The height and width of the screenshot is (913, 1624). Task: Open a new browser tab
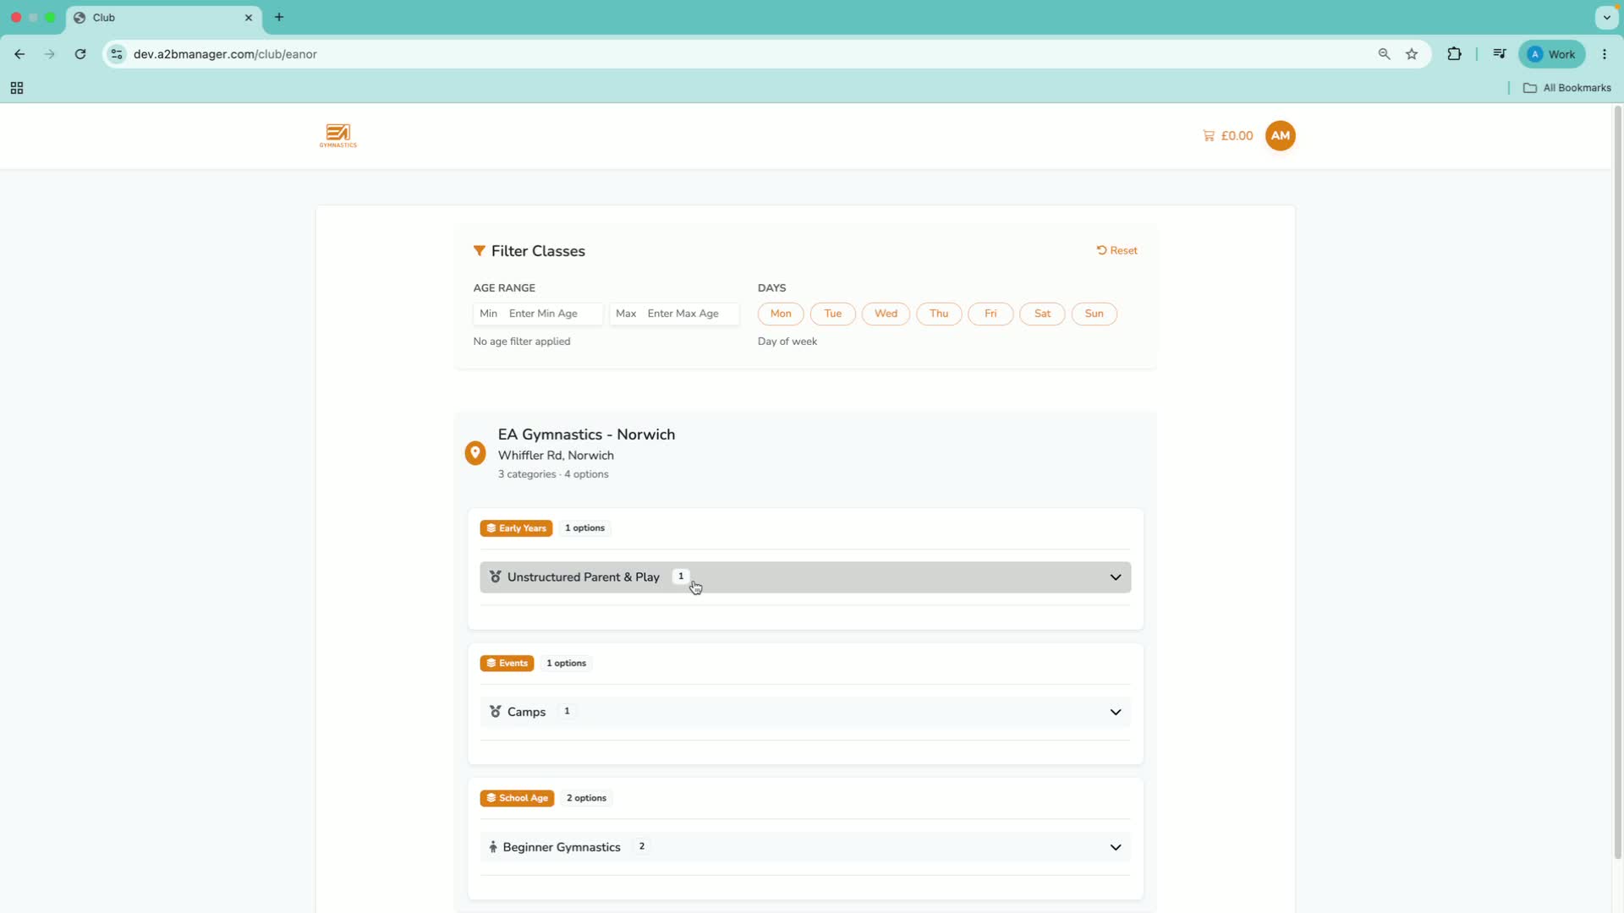coord(279,18)
